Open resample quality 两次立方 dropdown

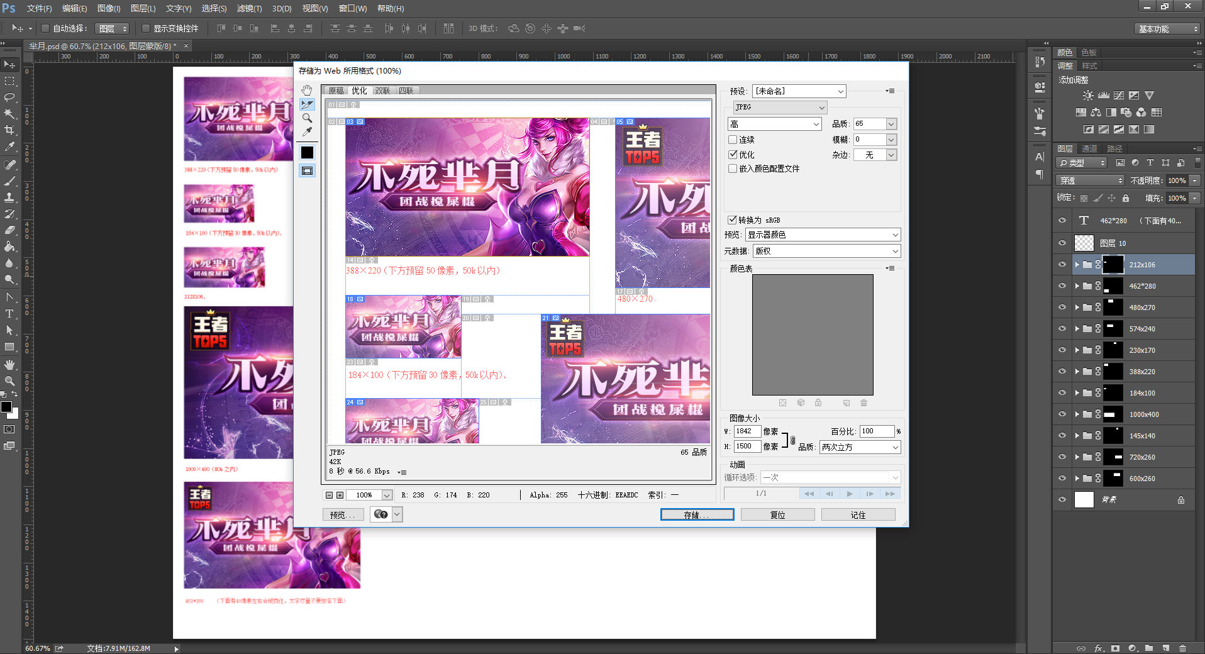pyautogui.click(x=860, y=447)
